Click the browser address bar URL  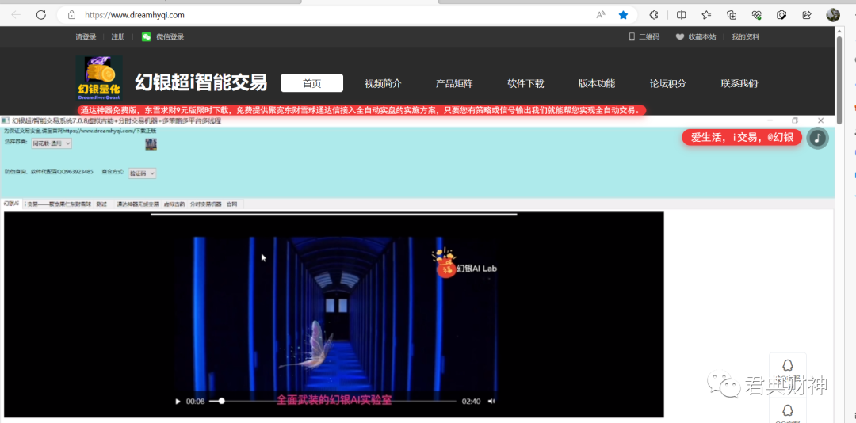coord(134,15)
